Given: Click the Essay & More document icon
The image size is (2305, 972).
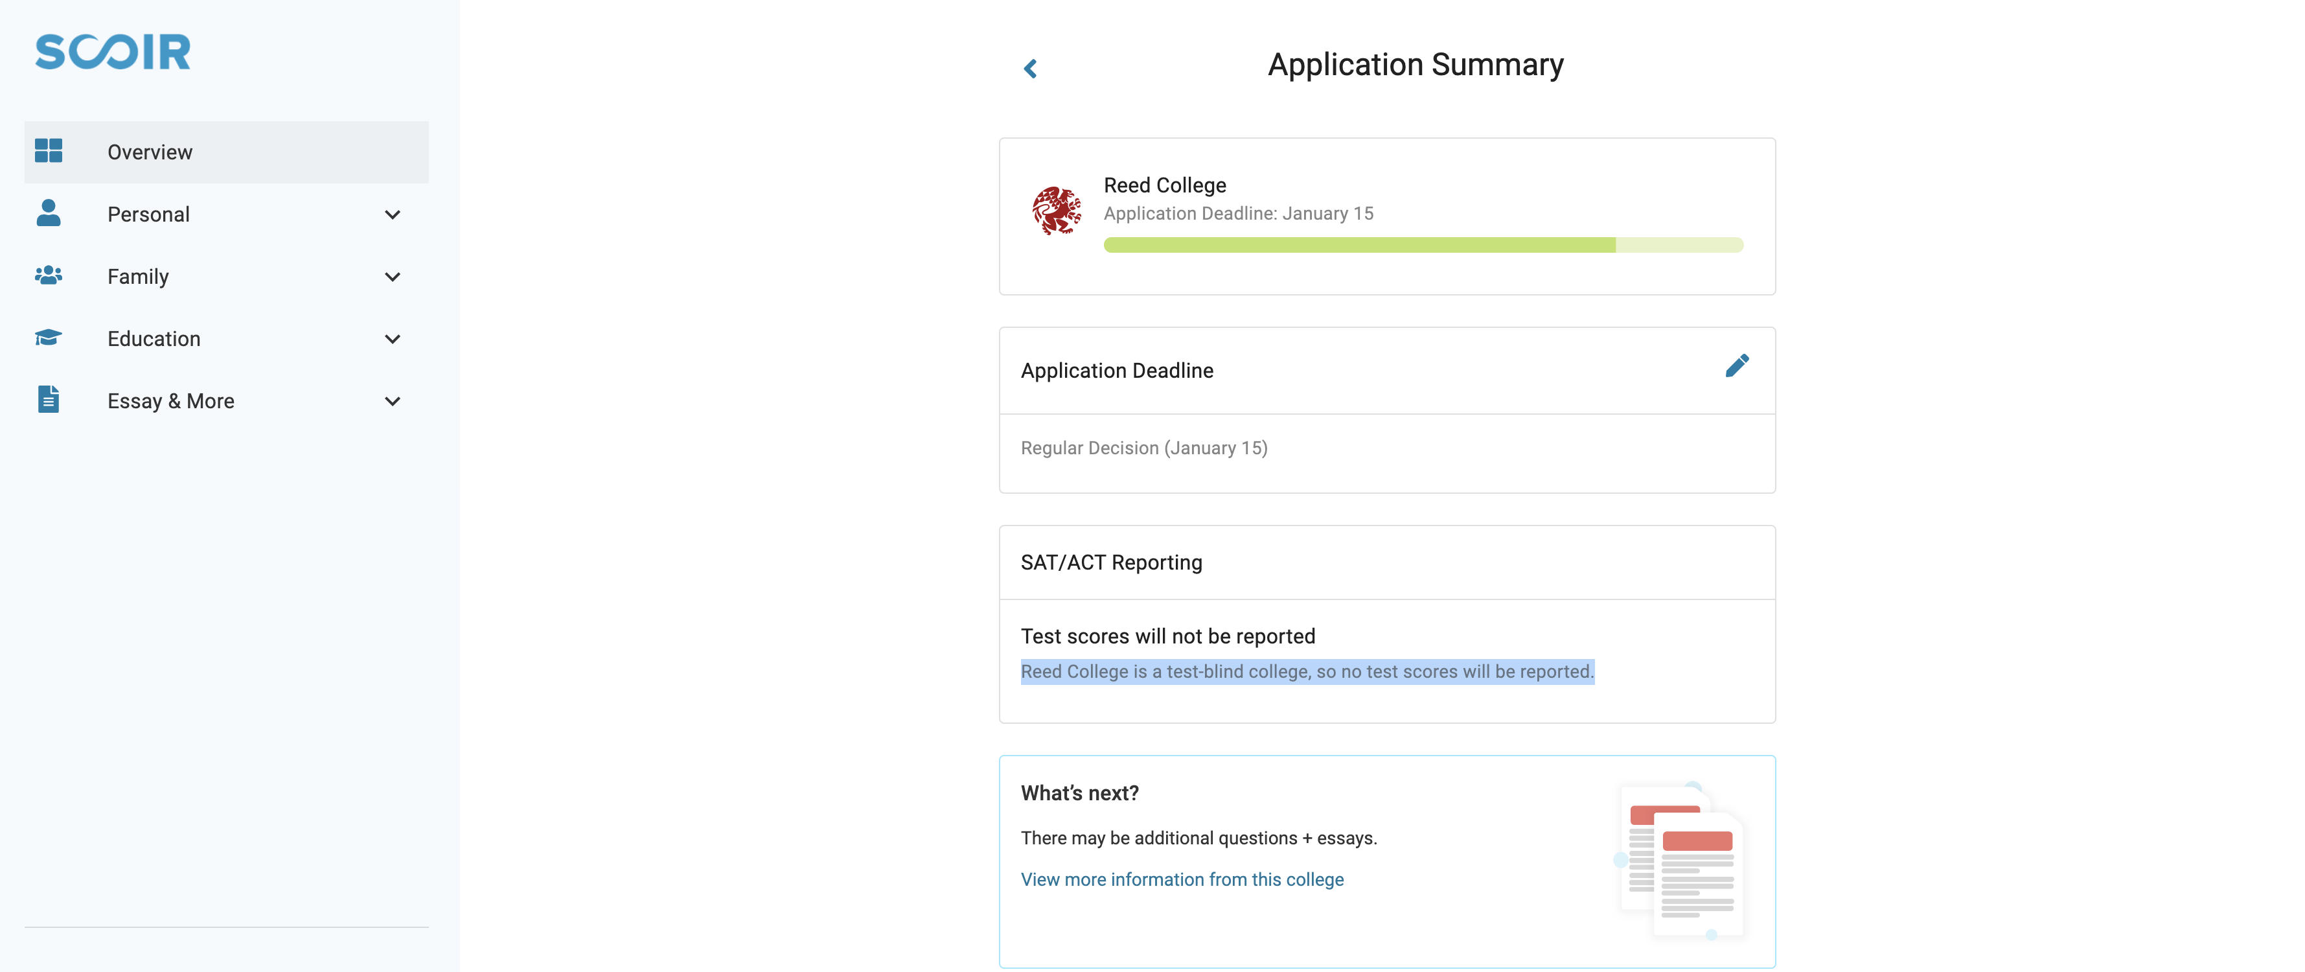Looking at the screenshot, I should [49, 399].
